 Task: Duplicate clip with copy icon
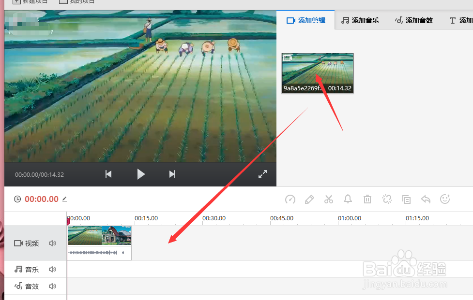[x=406, y=199]
